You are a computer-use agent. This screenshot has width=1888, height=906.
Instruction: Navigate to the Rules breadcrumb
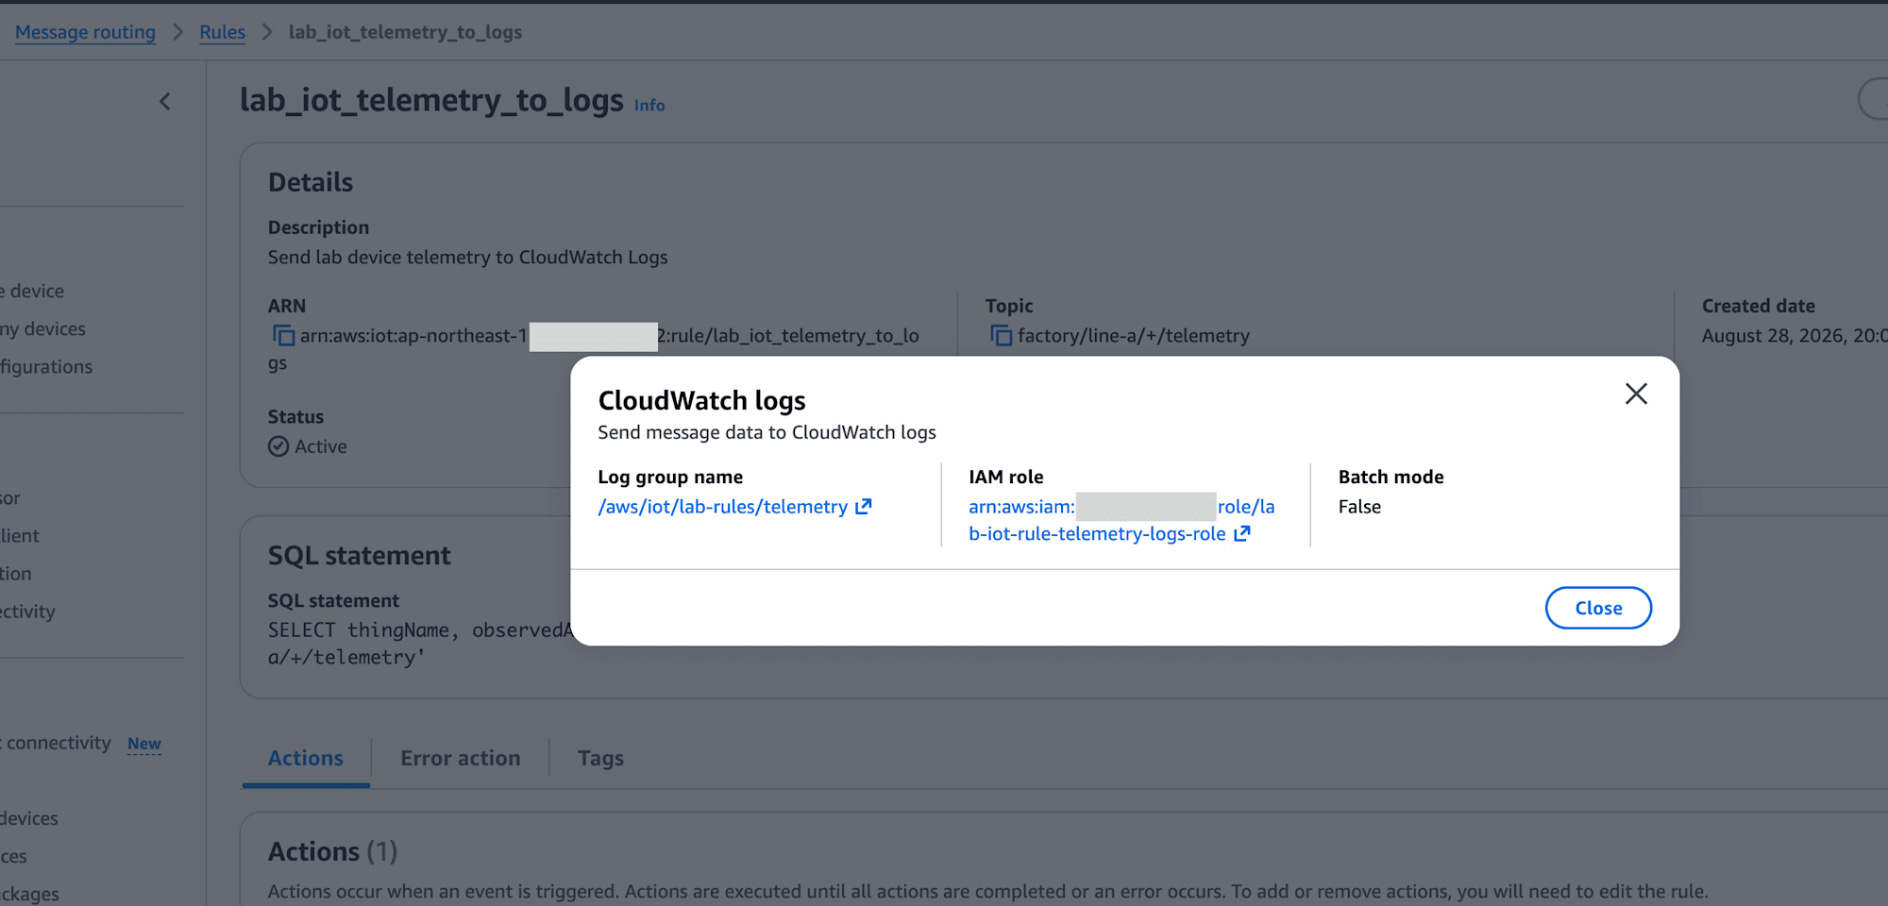pyautogui.click(x=222, y=32)
